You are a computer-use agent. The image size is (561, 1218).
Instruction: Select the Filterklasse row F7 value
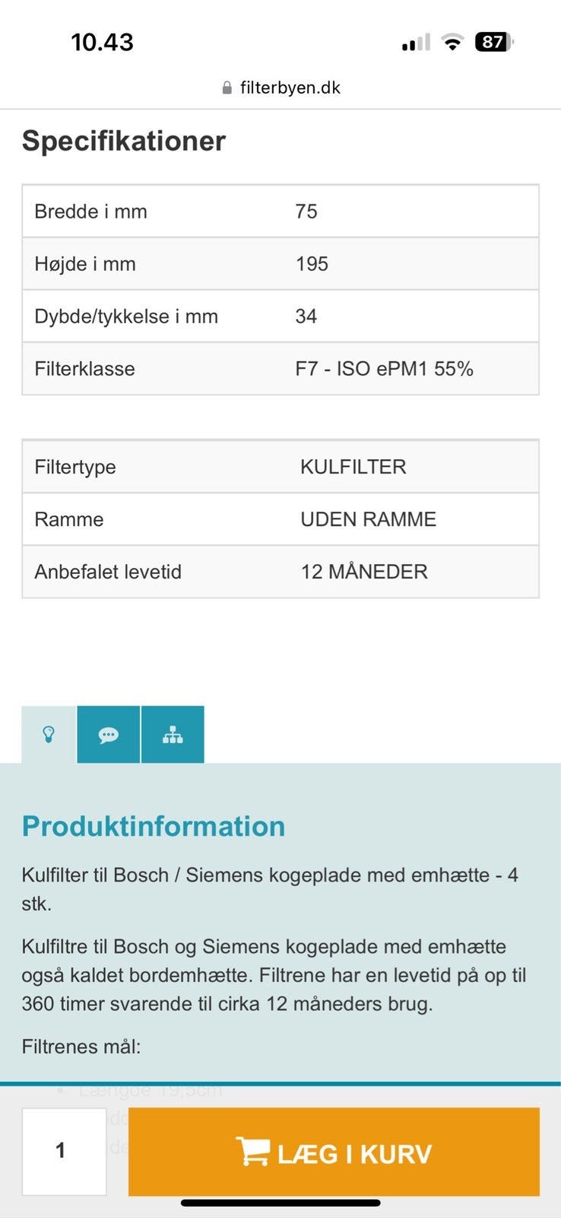[385, 368]
